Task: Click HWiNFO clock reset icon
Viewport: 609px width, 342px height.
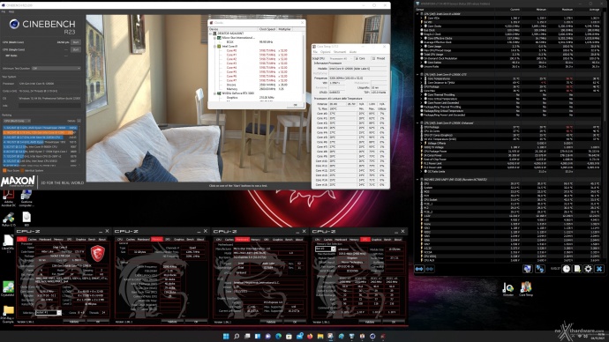Action: [567, 269]
